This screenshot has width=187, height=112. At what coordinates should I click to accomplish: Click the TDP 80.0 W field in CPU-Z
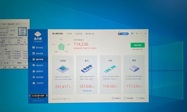[x=13, y=31]
